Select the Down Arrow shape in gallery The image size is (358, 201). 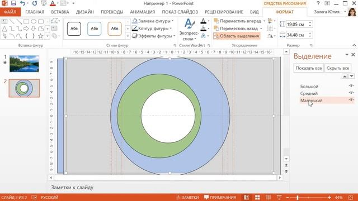pyautogui.click(x=34, y=28)
